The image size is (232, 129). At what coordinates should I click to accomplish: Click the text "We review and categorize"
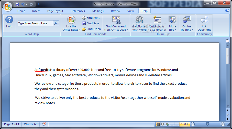tap(54, 83)
